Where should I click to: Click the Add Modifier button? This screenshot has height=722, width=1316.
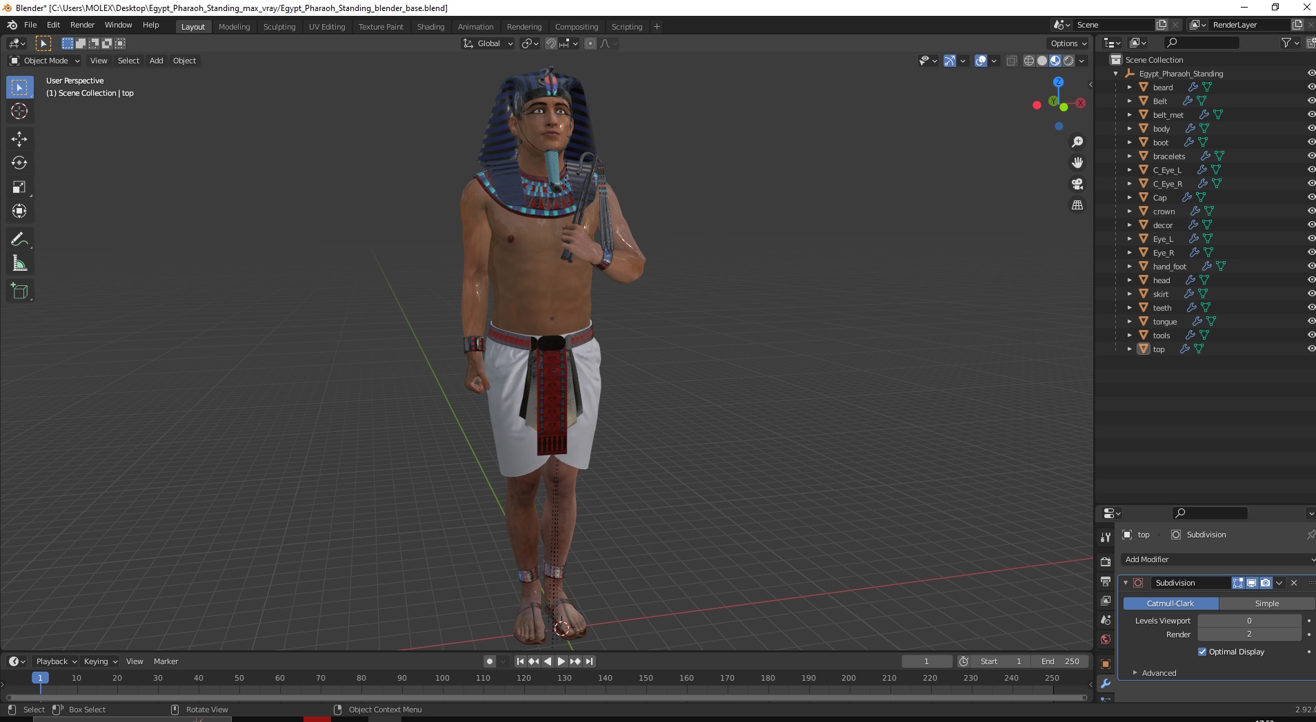pyautogui.click(x=1217, y=559)
